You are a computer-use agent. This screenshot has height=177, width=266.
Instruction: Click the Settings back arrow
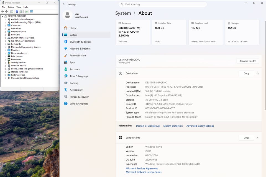(64, 4)
